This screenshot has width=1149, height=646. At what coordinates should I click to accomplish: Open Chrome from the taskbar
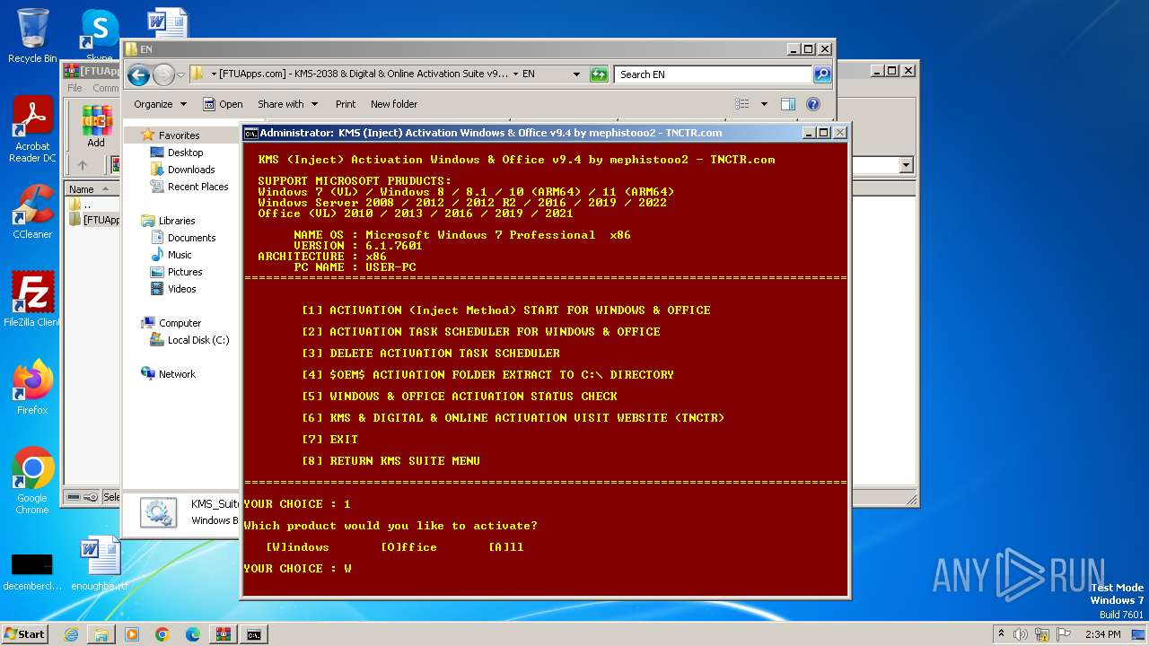162,634
